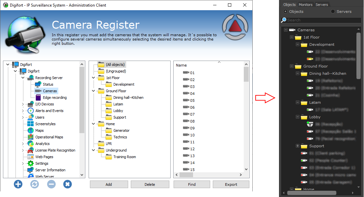This screenshot has width=364, height=197.
Task: Select the Latam folder in middle pane
Action: 118,104
